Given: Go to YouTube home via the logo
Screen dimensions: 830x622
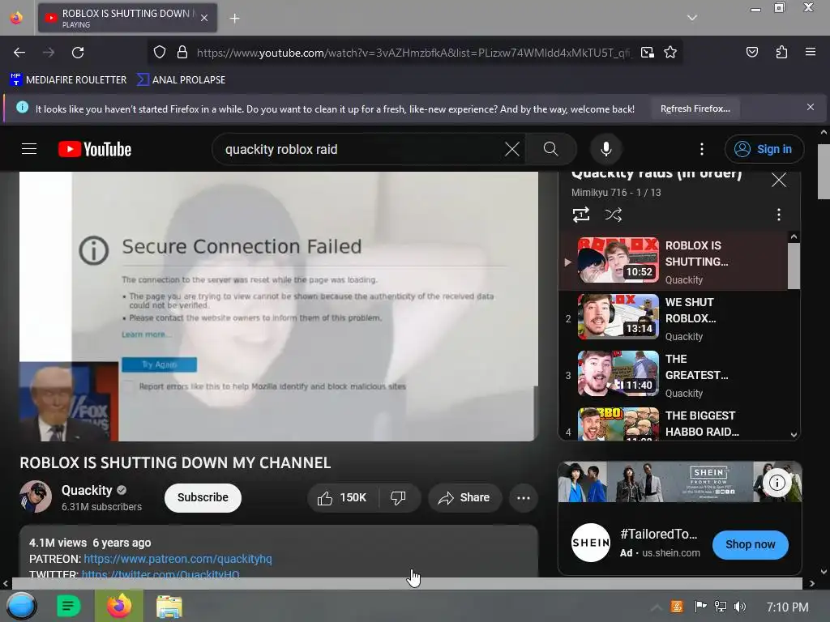Looking at the screenshot, I should [95, 149].
